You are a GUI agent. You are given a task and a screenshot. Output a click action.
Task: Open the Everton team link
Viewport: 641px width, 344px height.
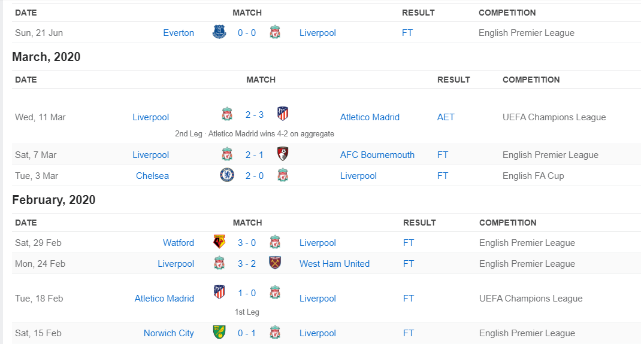(179, 33)
